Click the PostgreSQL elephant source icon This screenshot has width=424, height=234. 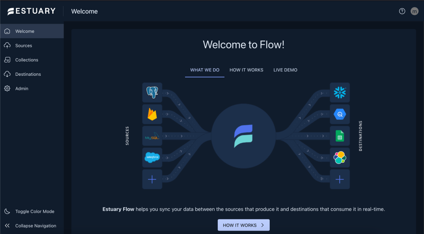click(x=152, y=92)
